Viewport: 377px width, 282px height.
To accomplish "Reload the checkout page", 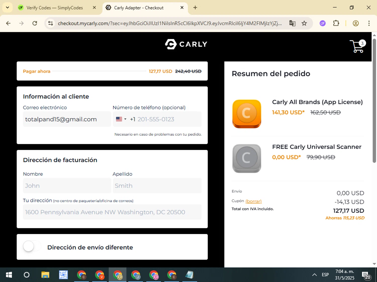I will [35, 23].
